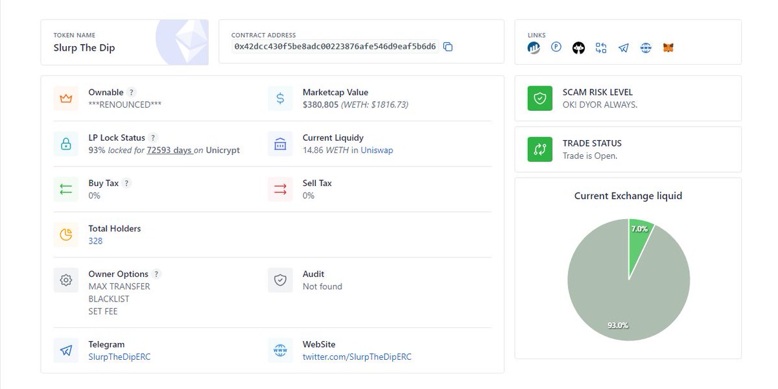Click the 7.0% green pie slice

pyautogui.click(x=639, y=243)
